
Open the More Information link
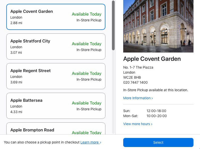[137, 98]
